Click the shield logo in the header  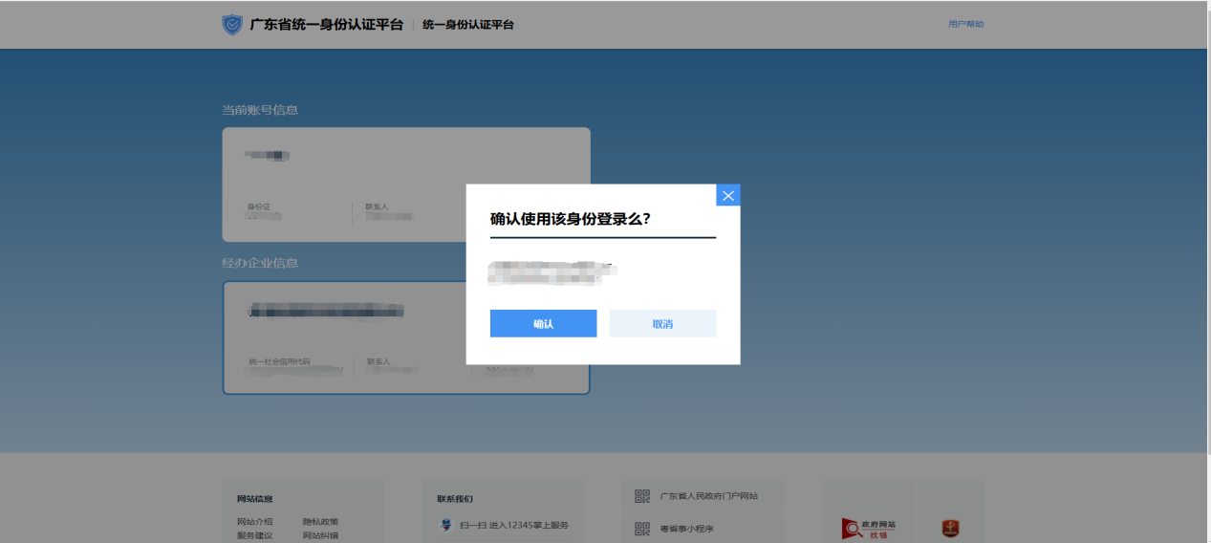coord(232,25)
